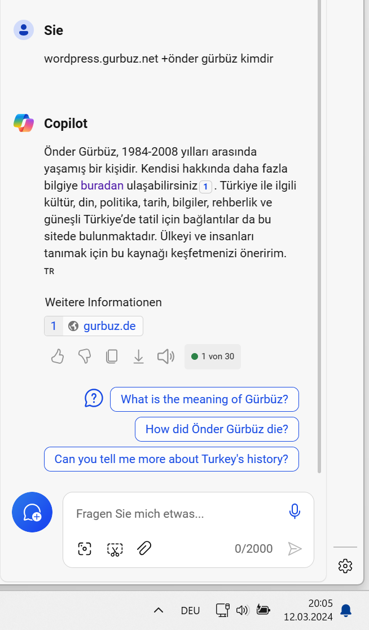Open the DEU keyboard language menu

190,610
